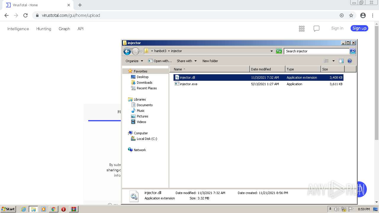
Task: Open VirusTotal Graph menu item
Action: point(64,29)
